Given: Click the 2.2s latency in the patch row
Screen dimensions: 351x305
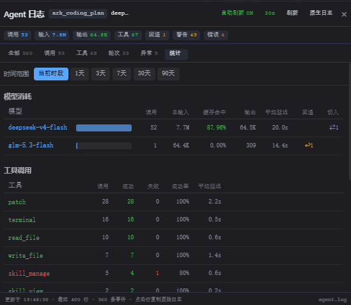Looking at the screenshot, I should (x=215, y=202).
